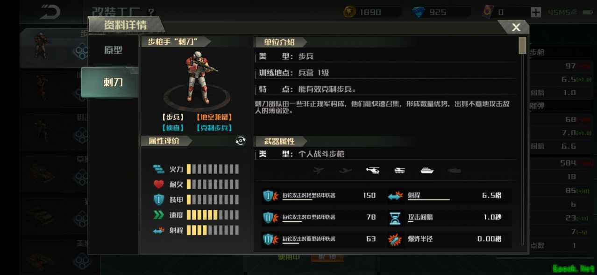Select the ship target type icon
Viewport: 597px width, 275px height.
point(427,171)
